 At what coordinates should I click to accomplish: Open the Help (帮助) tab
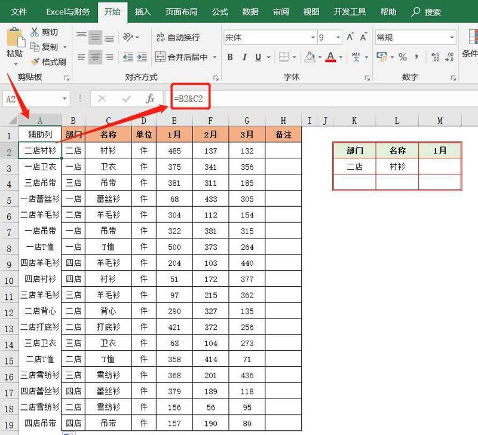388,12
